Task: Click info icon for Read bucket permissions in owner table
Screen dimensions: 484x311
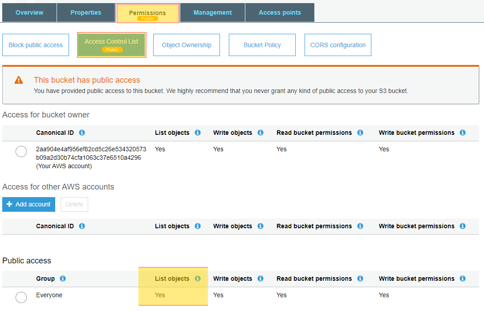Action: (360, 133)
